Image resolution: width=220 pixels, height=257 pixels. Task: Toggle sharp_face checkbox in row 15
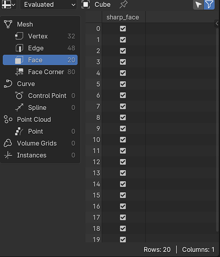[x=123, y=195]
